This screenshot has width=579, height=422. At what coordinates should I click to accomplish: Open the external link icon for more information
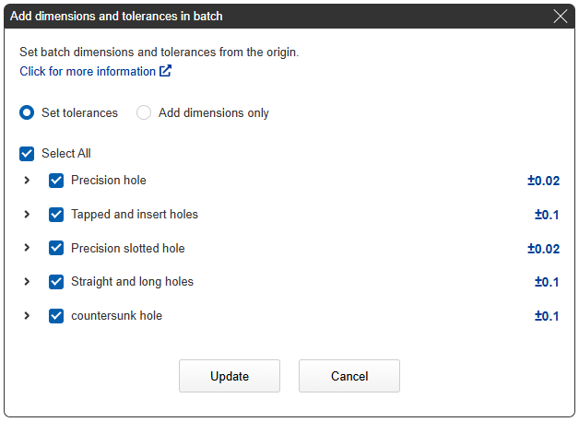coord(166,71)
